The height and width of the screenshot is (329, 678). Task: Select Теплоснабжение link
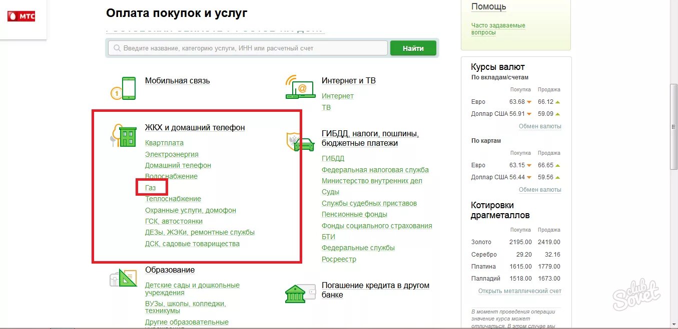click(173, 199)
